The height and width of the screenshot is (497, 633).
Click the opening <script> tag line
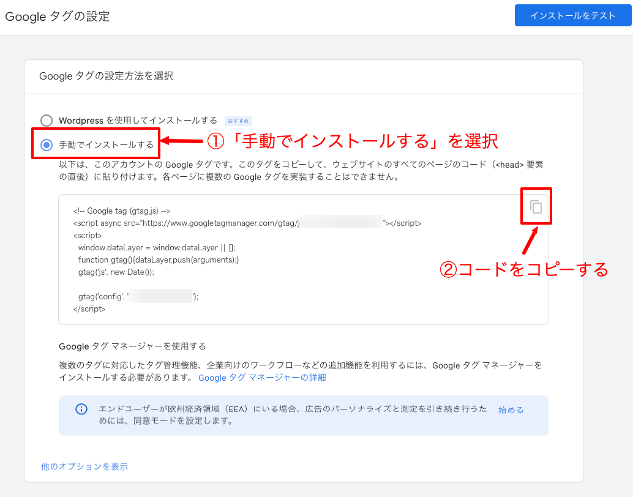[x=88, y=236]
